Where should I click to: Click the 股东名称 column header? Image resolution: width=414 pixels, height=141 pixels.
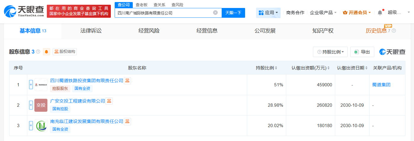click(x=137, y=68)
